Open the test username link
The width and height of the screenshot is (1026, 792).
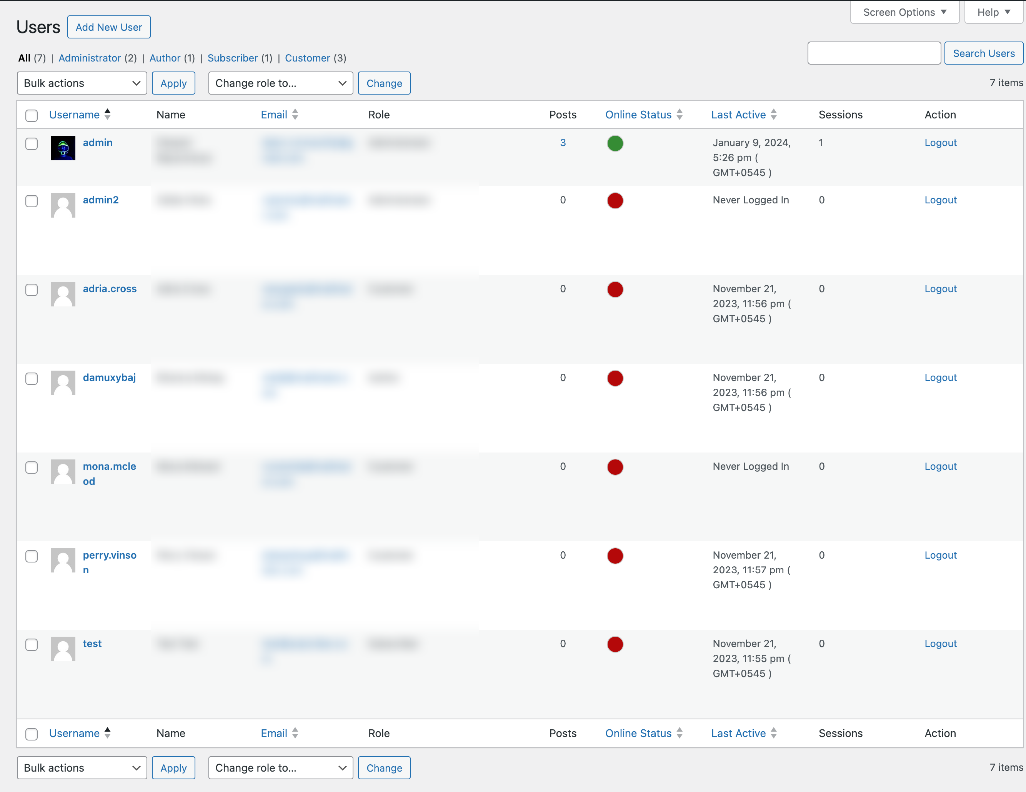(92, 643)
